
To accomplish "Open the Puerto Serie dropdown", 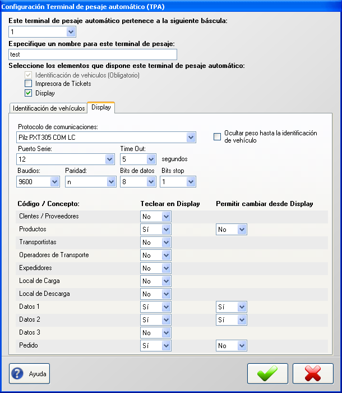I will click(x=66, y=159).
